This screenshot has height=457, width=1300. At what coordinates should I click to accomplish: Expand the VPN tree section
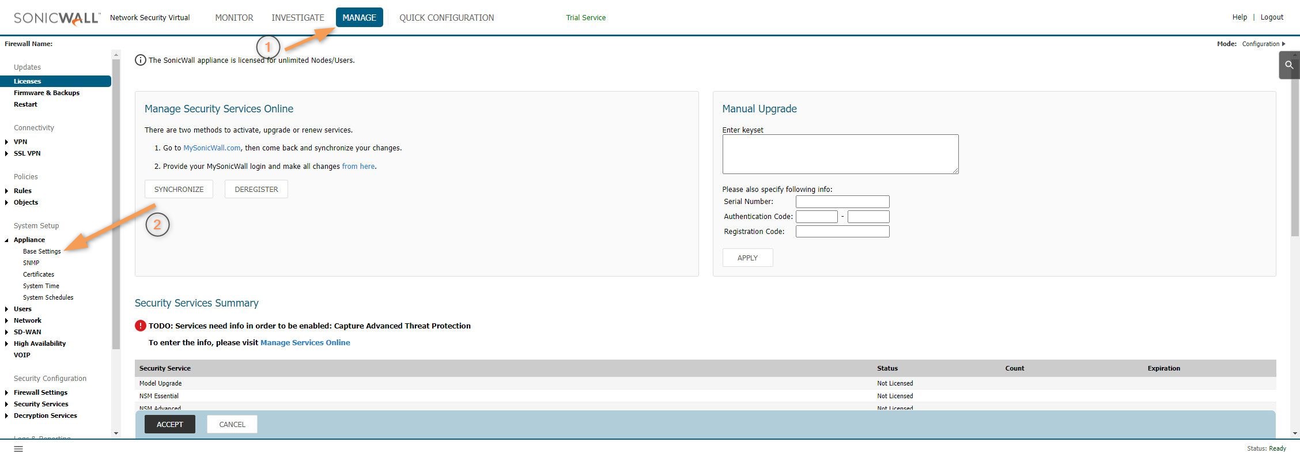pos(6,142)
